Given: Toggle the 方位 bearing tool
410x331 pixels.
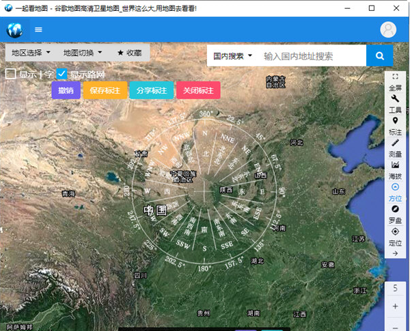Looking at the screenshot, I should point(395,187).
